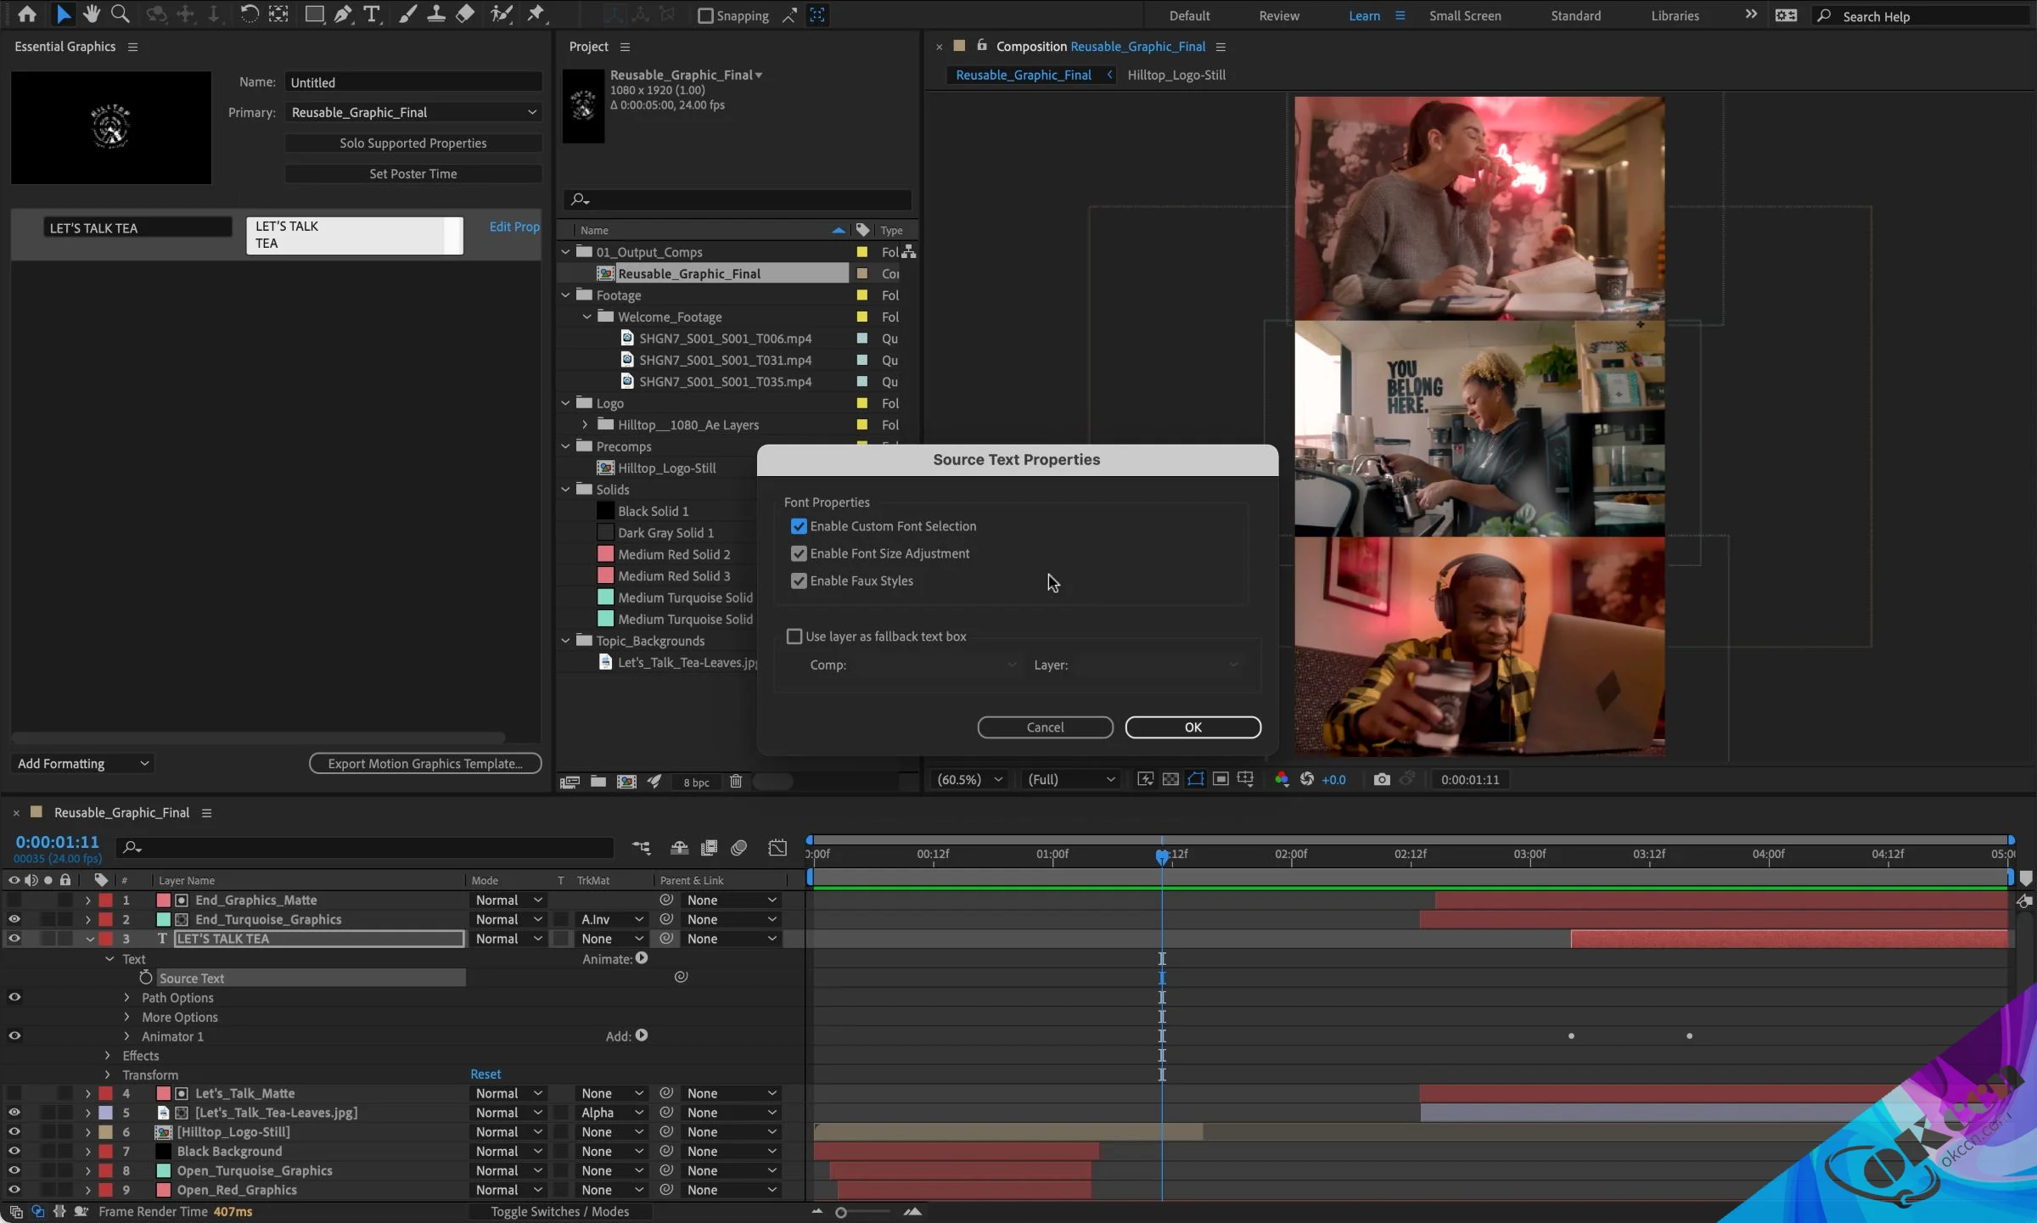Screen dimensions: 2037x1223
Task: Select the Puppet Pin tool
Action: (x=536, y=14)
